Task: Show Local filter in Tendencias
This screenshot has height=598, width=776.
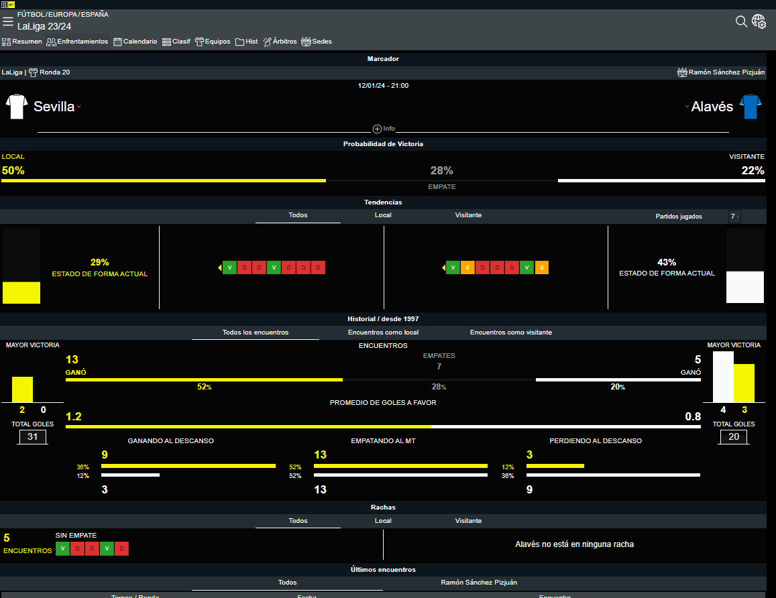Action: (x=383, y=215)
